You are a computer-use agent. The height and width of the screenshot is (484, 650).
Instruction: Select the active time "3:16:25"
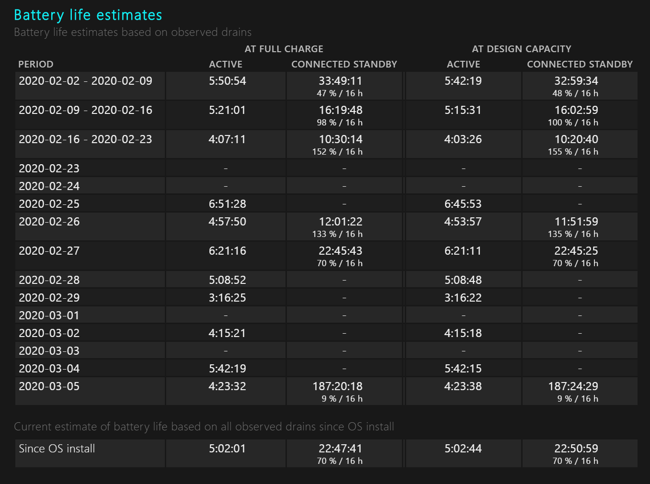coord(228,298)
